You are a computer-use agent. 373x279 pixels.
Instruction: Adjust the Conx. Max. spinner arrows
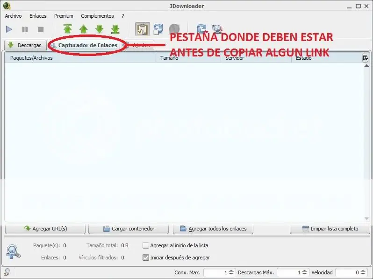[231, 272]
